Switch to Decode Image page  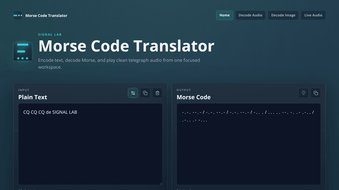pos(283,15)
